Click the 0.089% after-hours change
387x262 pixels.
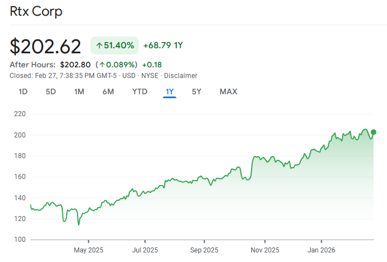click(116, 65)
